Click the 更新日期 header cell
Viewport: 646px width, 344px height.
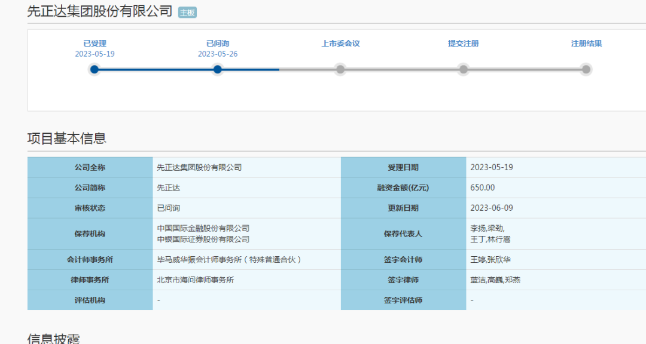pyautogui.click(x=403, y=208)
